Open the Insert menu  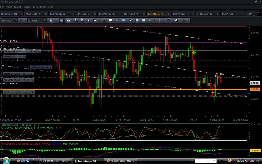pyautogui.click(x=17, y=7)
